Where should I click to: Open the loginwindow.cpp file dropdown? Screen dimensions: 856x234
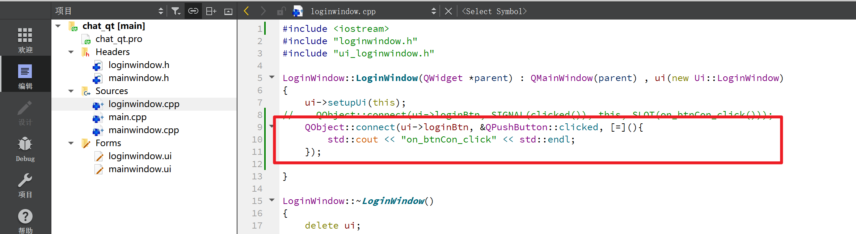373,11
